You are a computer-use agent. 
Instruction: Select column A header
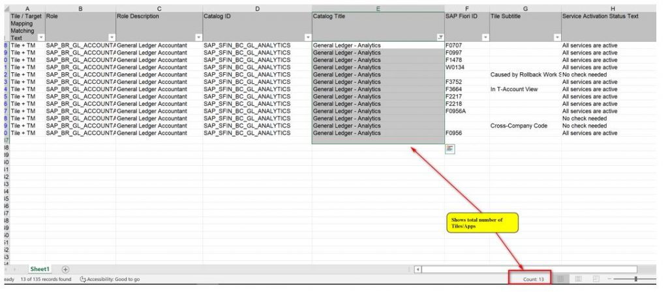click(x=27, y=8)
